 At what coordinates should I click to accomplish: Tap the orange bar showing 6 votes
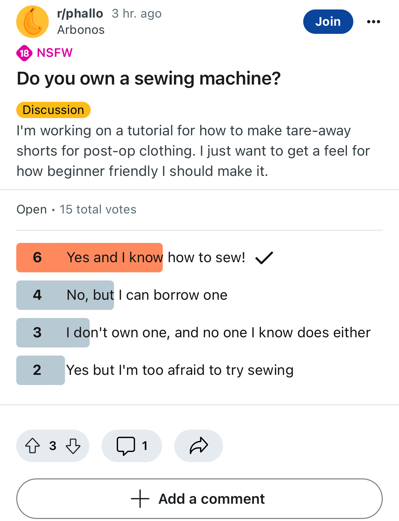click(89, 257)
